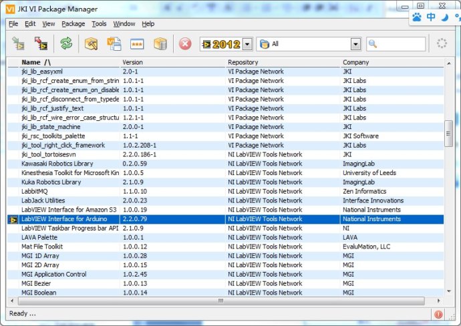This screenshot has height=326, width=461.
Task: Open the Package menu
Action: tap(73, 24)
